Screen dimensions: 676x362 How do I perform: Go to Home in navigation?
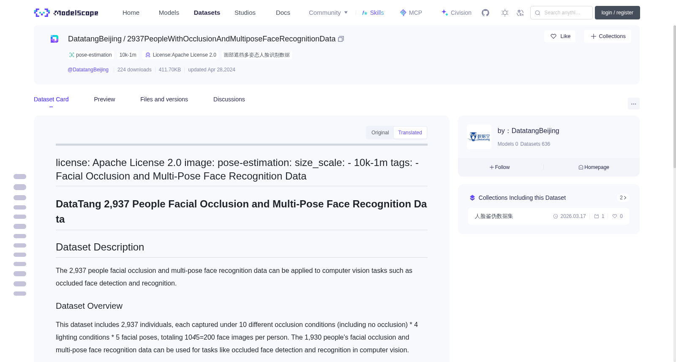click(131, 13)
